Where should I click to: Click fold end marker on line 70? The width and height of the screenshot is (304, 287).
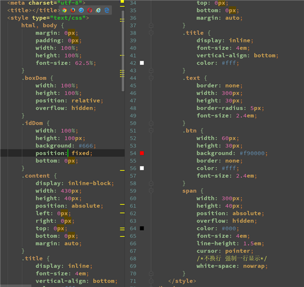click(x=151, y=273)
